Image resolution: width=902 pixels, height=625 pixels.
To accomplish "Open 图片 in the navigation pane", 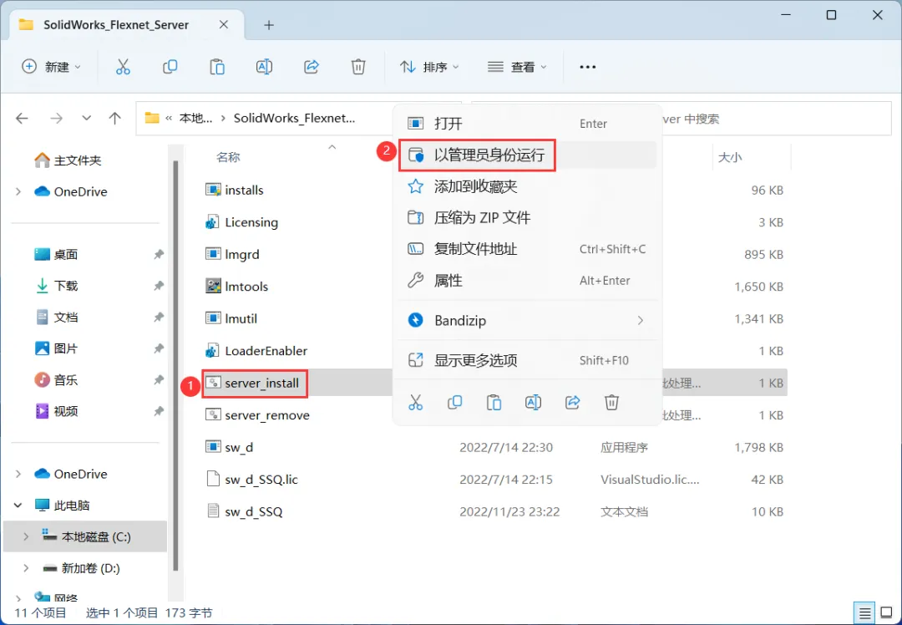I will pyautogui.click(x=57, y=348).
